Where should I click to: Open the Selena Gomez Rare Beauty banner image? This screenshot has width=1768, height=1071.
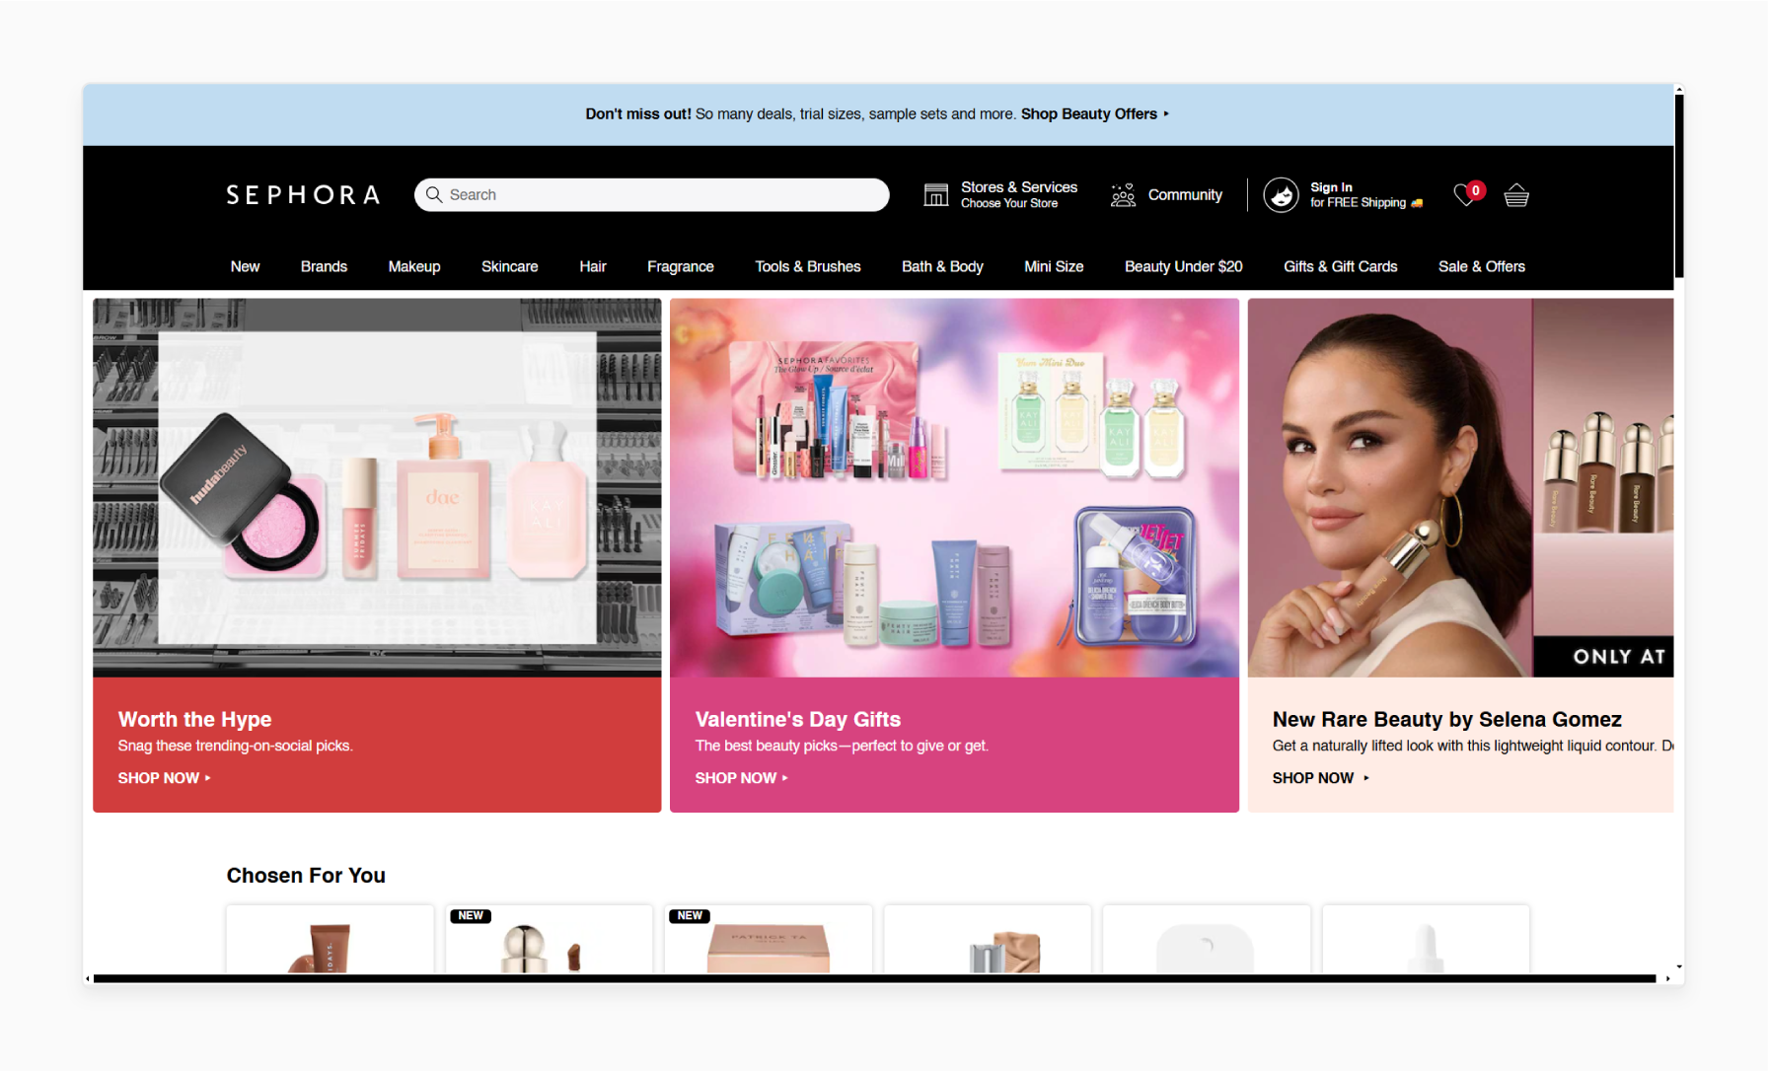click(1460, 488)
